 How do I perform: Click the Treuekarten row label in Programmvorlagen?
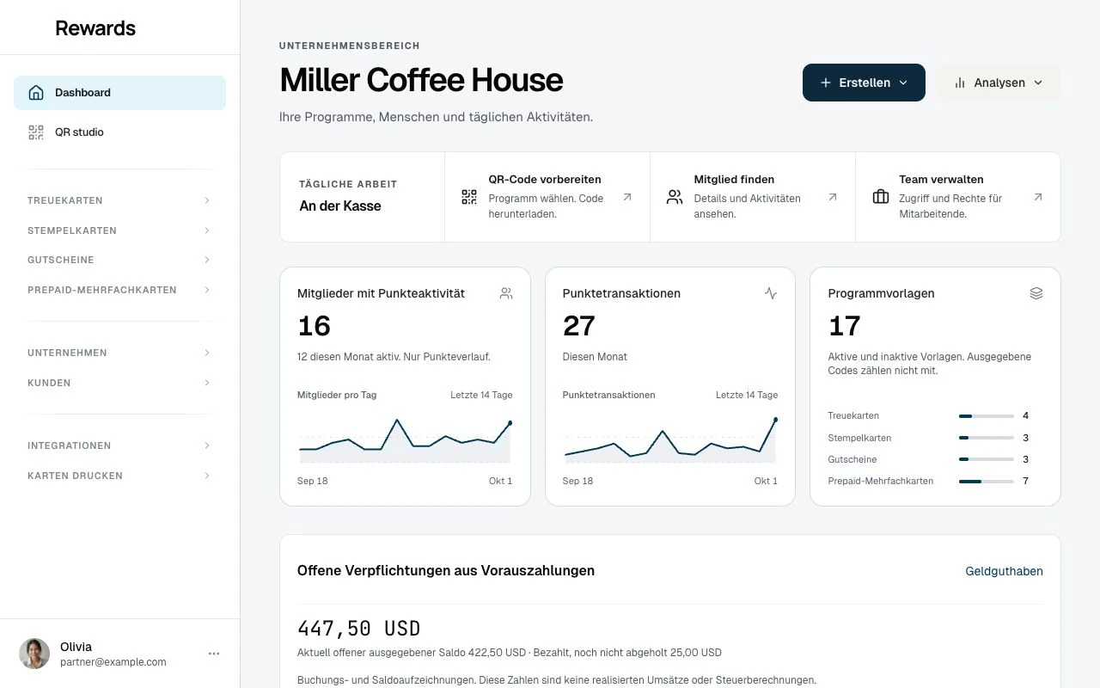[853, 416]
